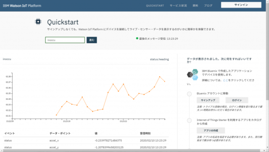Click the green message status indicator dot
The width and height of the screenshot is (269, 152).
coord(137,38)
